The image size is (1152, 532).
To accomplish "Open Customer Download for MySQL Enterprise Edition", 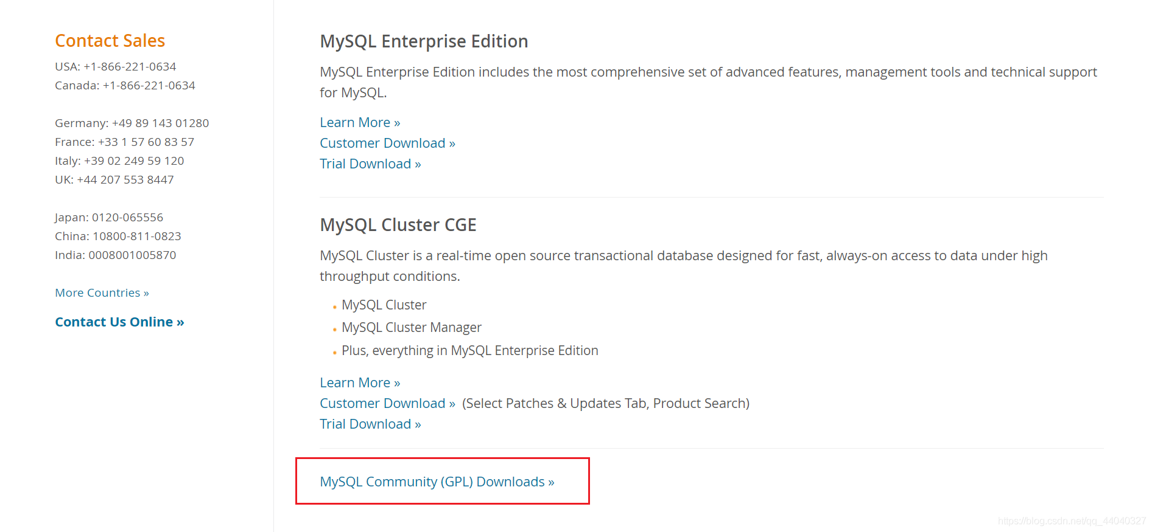I will coord(387,143).
